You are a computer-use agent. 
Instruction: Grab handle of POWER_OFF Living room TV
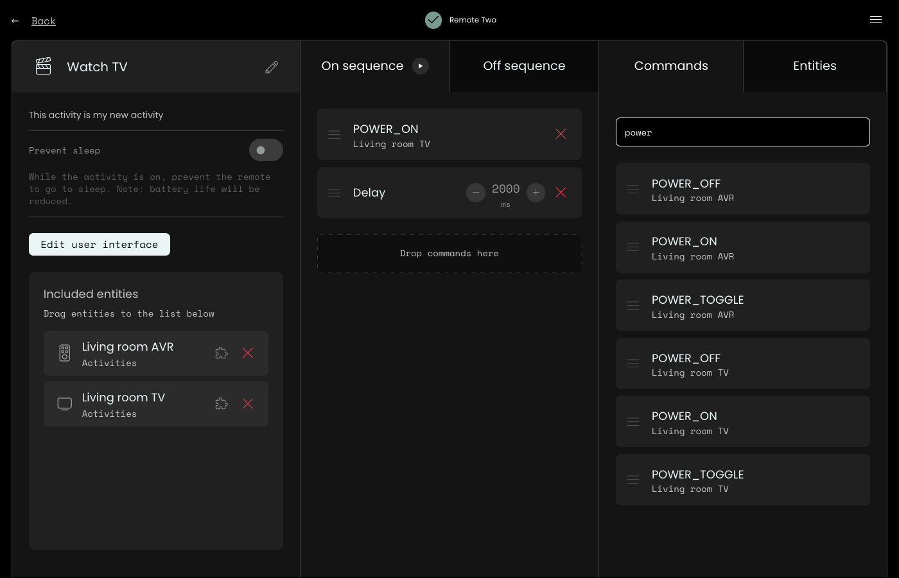(633, 363)
